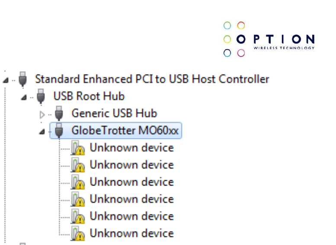The width and height of the screenshot is (336, 245).
Task: Select the second Unknown device entry
Action: 131,165
